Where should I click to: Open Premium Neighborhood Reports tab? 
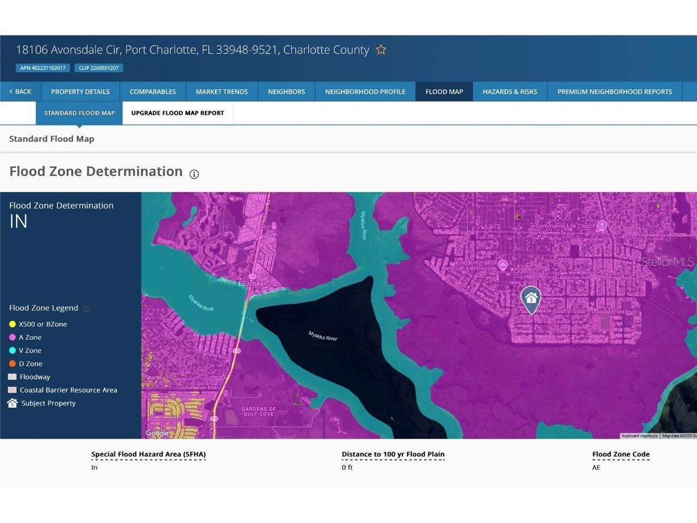tap(614, 92)
